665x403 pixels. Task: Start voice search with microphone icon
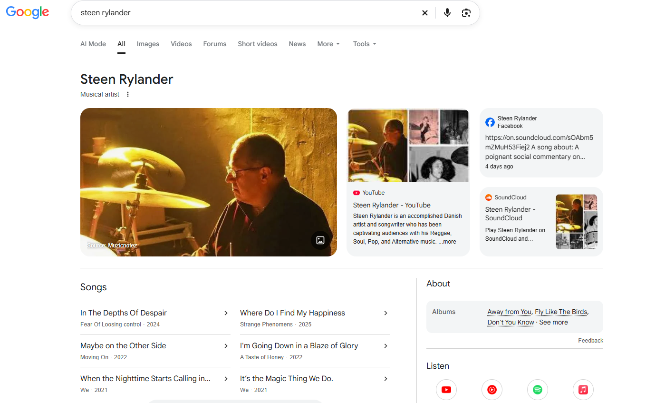(x=447, y=13)
